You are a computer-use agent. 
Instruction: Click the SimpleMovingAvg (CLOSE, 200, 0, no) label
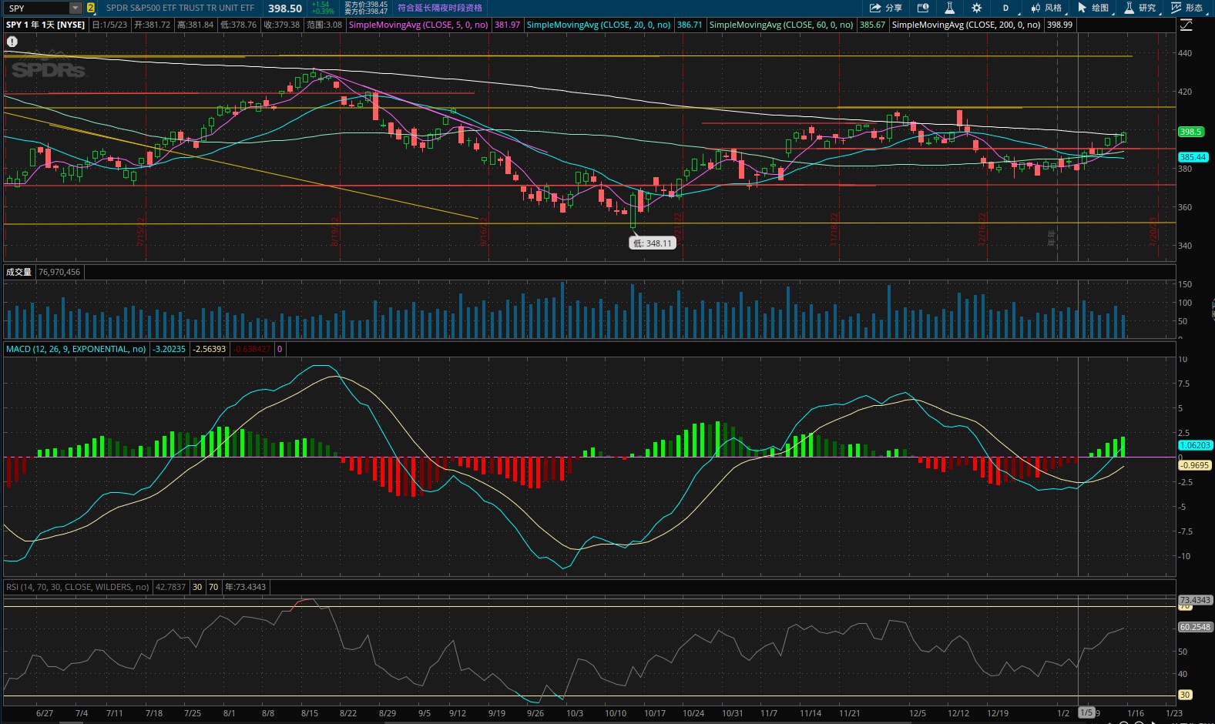[966, 25]
